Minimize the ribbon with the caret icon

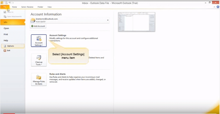pos(214,7)
